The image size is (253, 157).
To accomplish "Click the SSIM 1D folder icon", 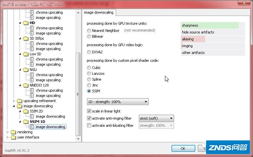I will click(x=26, y=122).
